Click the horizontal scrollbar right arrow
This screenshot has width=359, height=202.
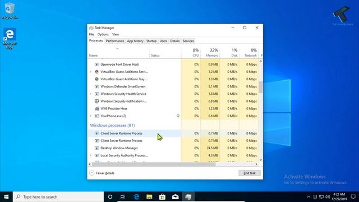(256, 164)
